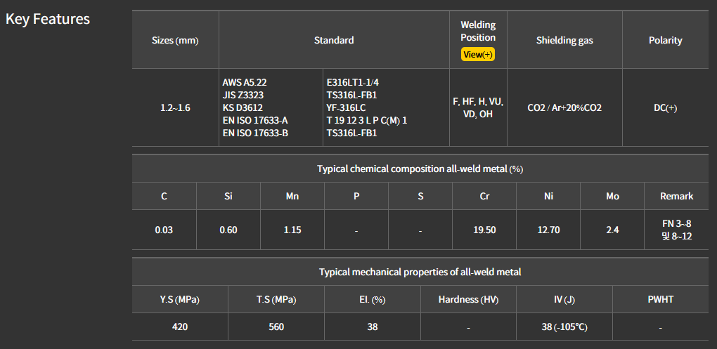
Task: Click the Key Features heading
Action: (48, 19)
